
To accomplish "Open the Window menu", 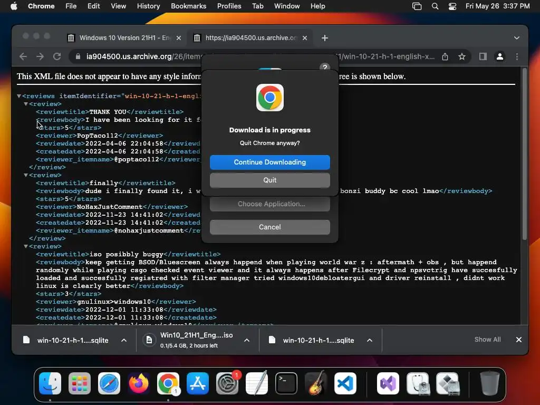I will click(x=286, y=6).
